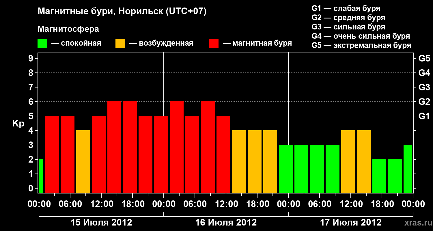Select the 'G3 — сильная буря' legend line
Image resolution: width=433 pixels, height=231 pixels.
point(348,27)
